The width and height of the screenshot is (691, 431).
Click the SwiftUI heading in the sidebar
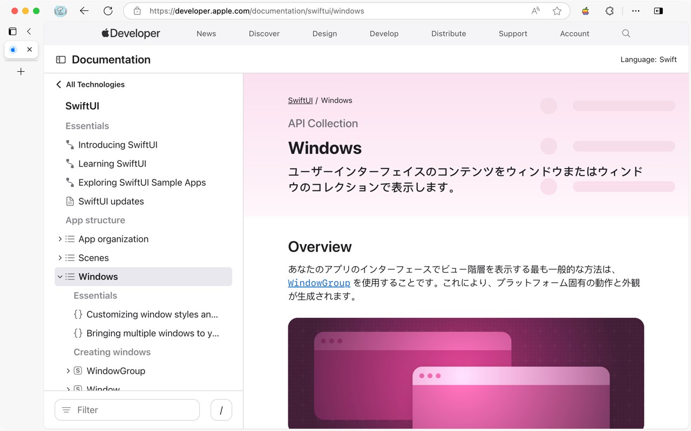(x=82, y=106)
